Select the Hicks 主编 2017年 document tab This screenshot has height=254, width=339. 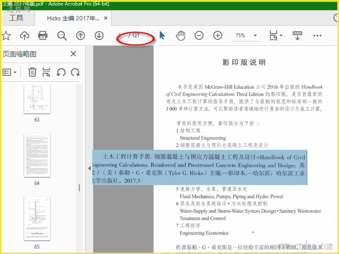[73, 18]
